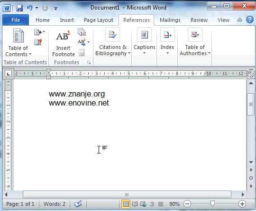Open the File backstage button
This screenshot has height=211, width=256.
16,20
